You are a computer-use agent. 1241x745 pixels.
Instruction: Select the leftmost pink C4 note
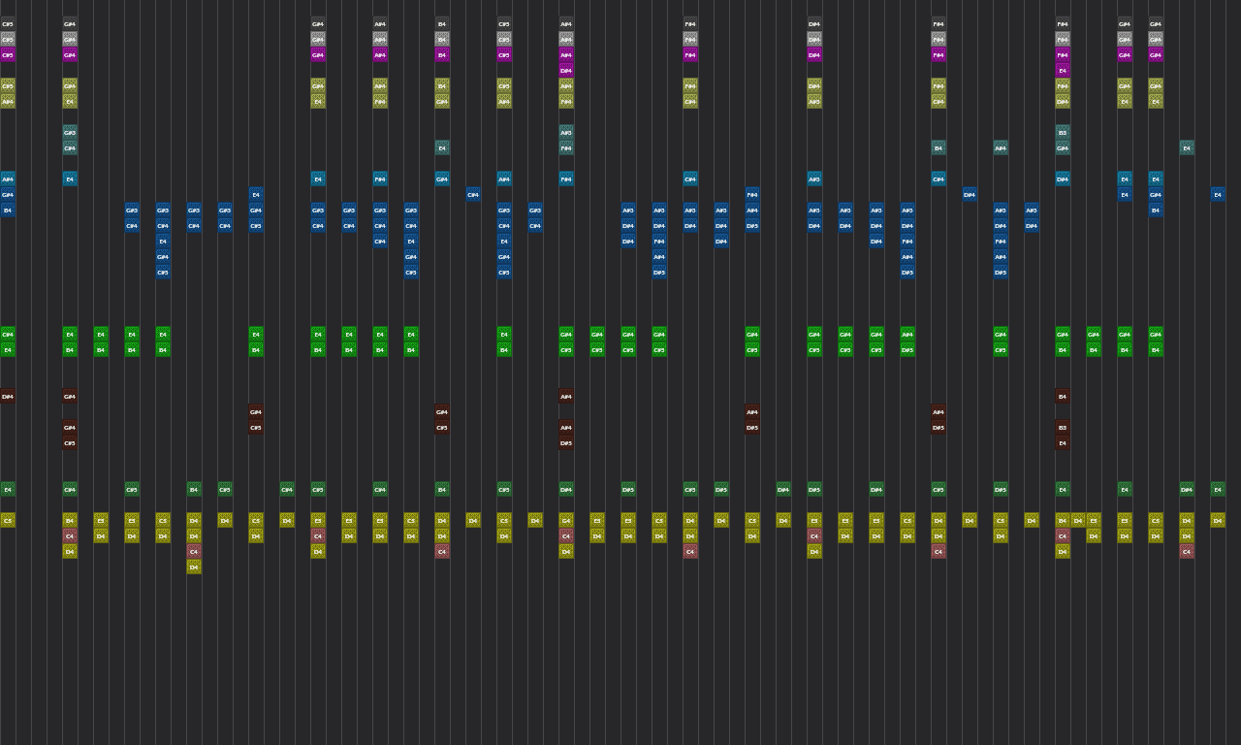[70, 535]
